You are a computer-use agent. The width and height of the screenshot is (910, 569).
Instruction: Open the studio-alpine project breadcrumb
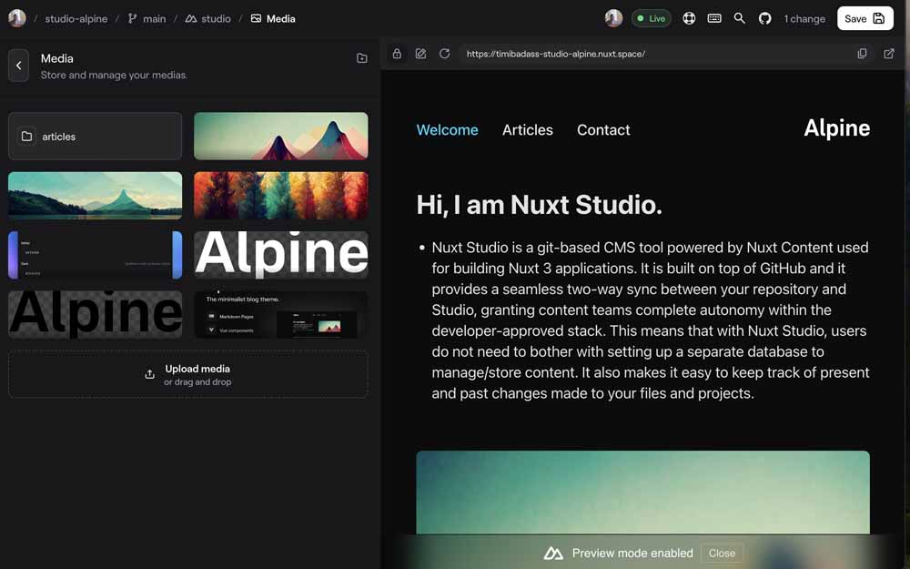point(76,18)
